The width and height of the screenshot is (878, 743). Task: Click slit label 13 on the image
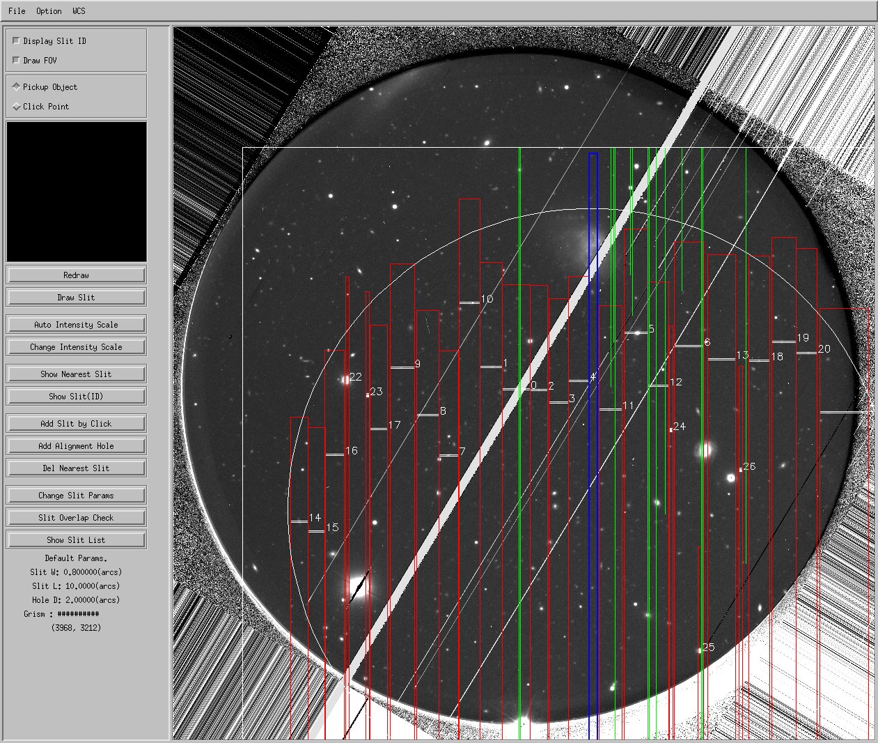pyautogui.click(x=742, y=355)
